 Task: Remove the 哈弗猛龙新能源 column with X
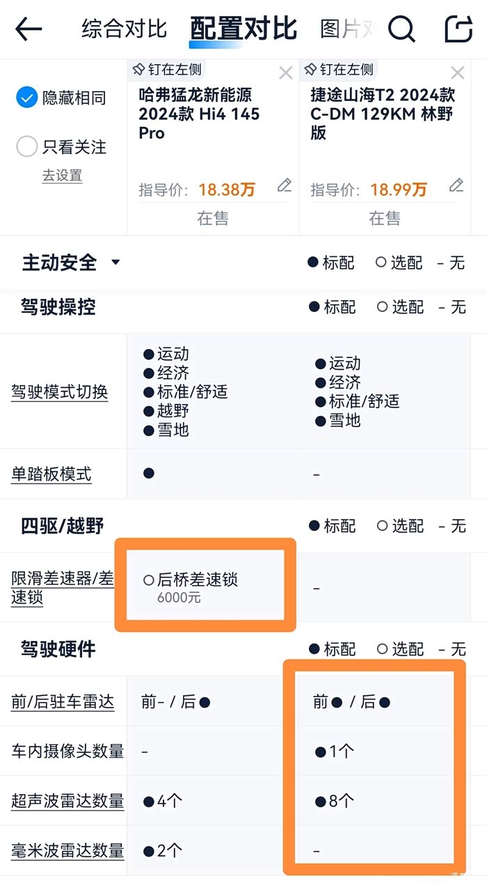[285, 73]
